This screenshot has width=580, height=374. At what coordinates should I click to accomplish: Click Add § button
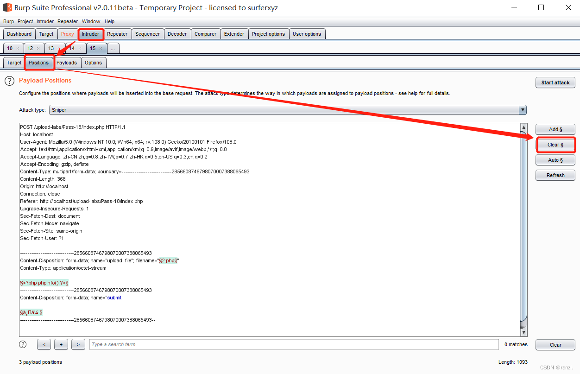tap(555, 129)
